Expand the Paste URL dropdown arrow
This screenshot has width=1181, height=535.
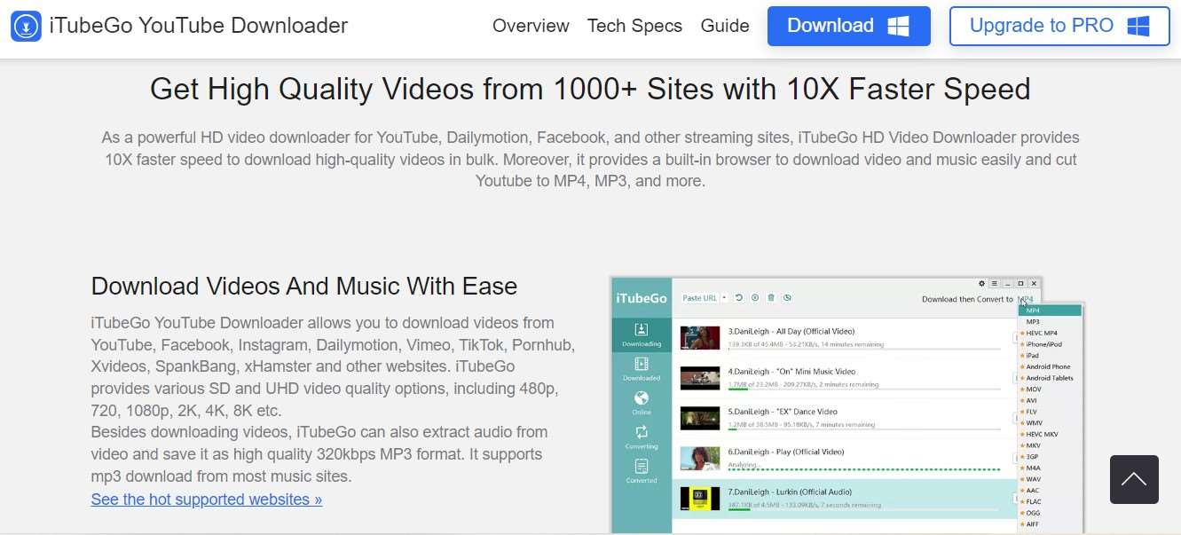point(724,298)
